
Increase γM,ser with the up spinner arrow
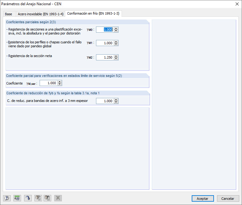tap(60, 82)
